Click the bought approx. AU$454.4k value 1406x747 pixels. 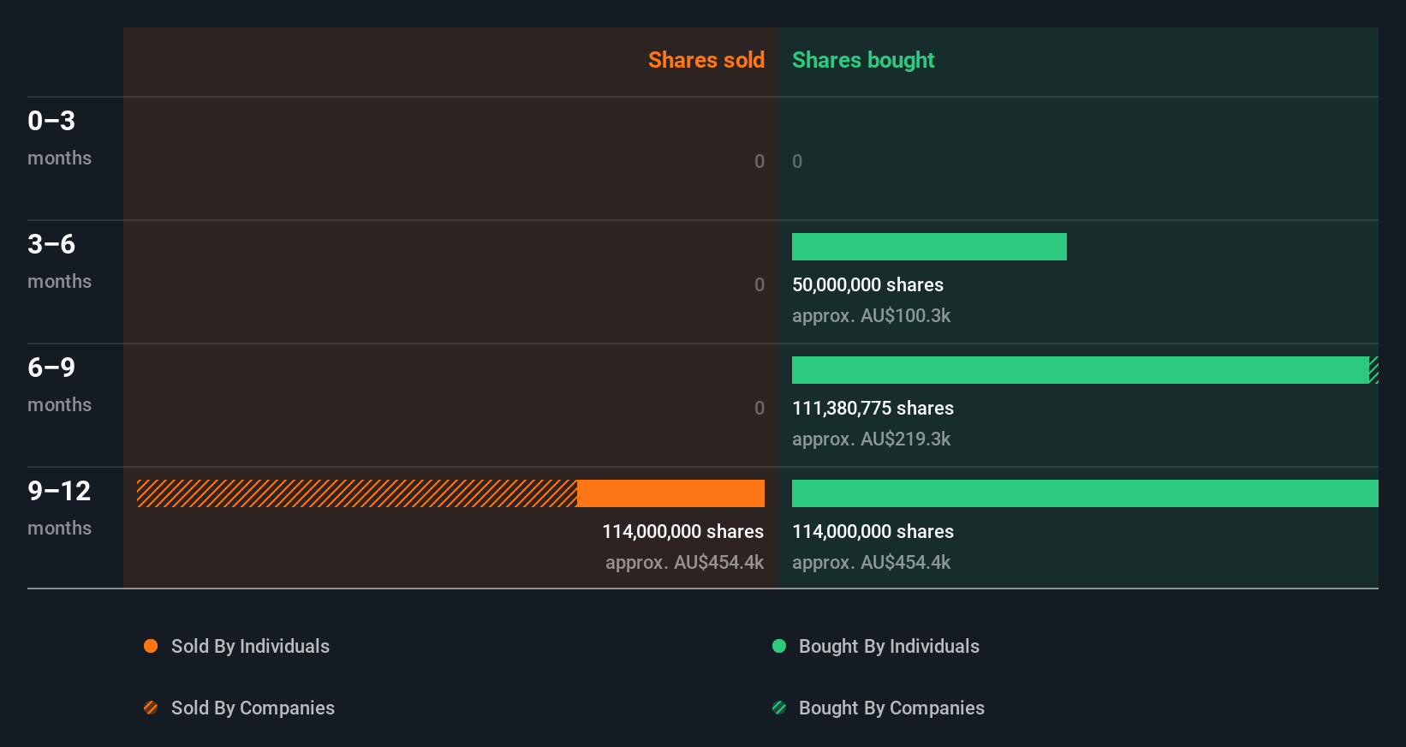pos(871,562)
